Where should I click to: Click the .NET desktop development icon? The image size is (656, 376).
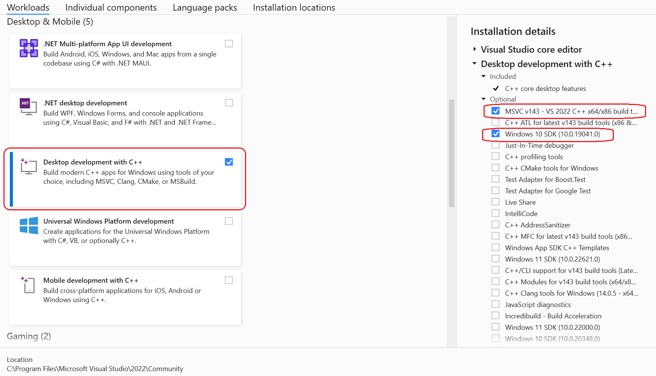[28, 107]
